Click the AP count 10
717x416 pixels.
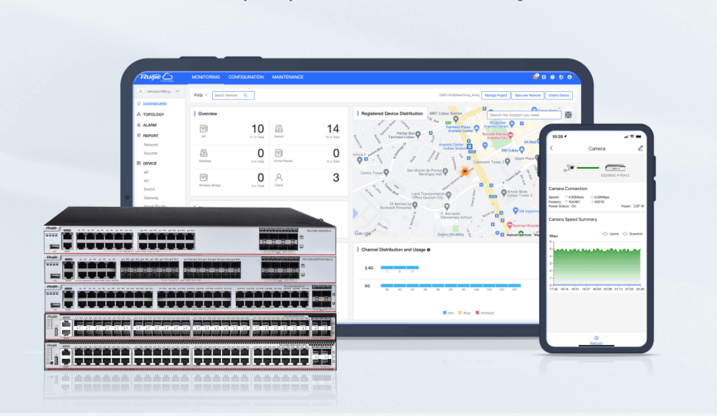click(257, 129)
